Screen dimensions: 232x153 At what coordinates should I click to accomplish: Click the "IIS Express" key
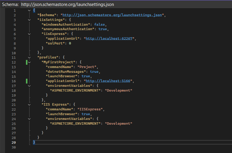[x=55, y=104]
